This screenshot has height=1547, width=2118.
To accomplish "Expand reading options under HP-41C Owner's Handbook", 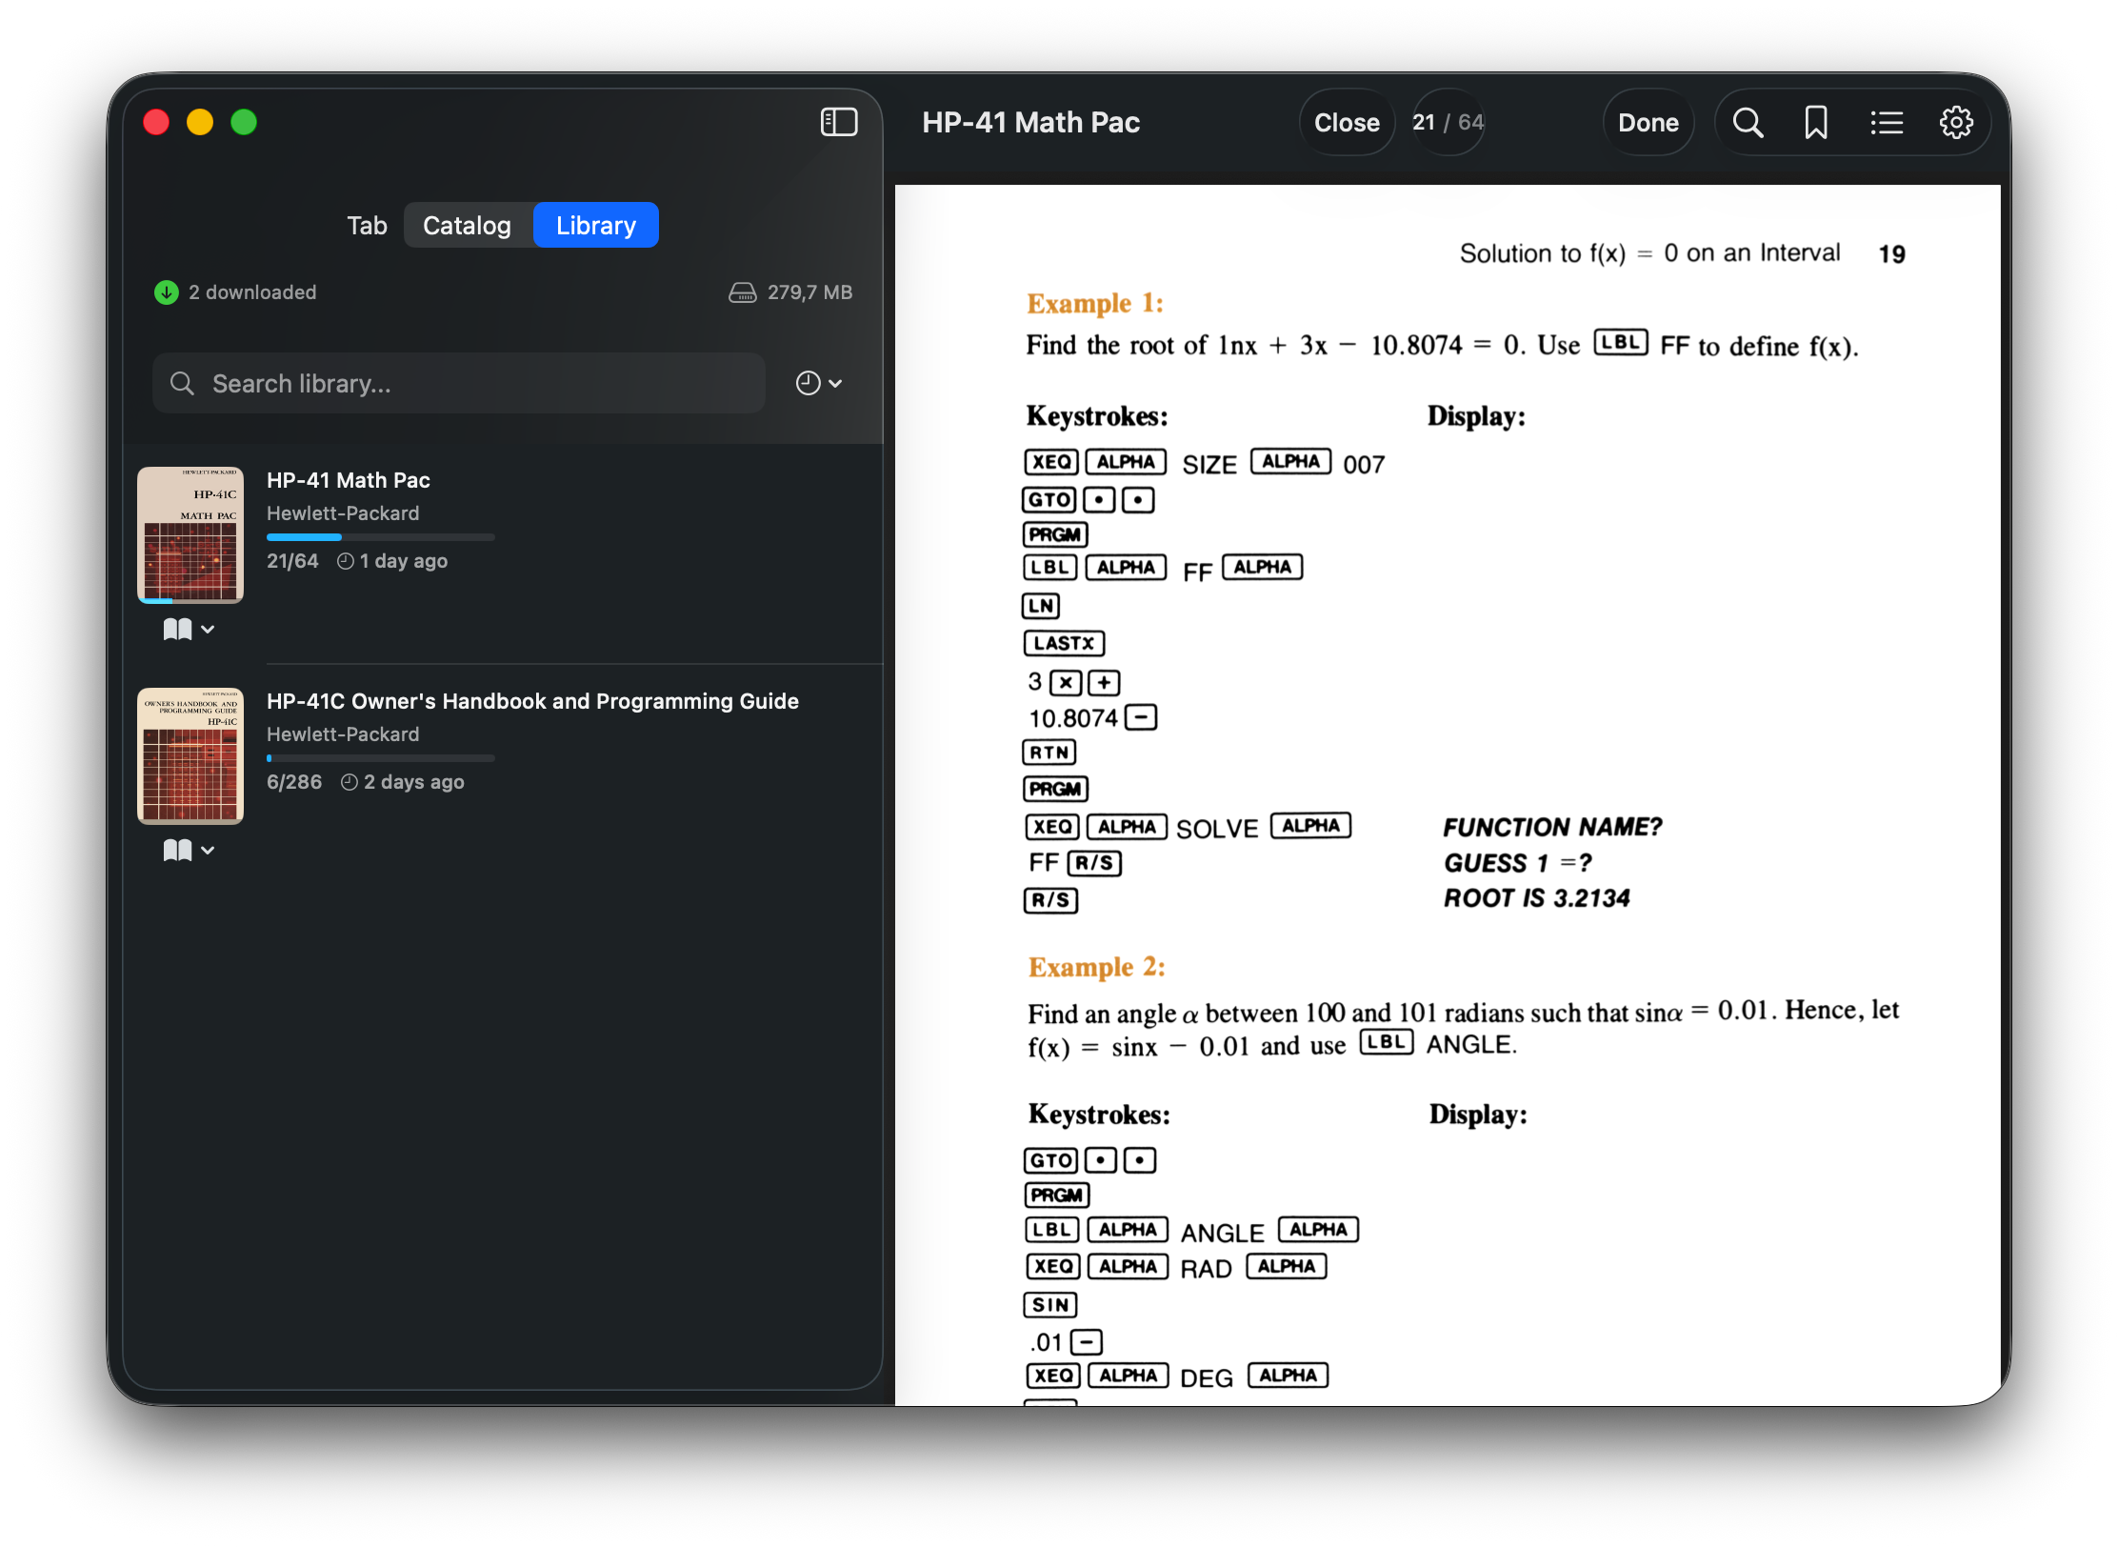I will click(x=189, y=851).
